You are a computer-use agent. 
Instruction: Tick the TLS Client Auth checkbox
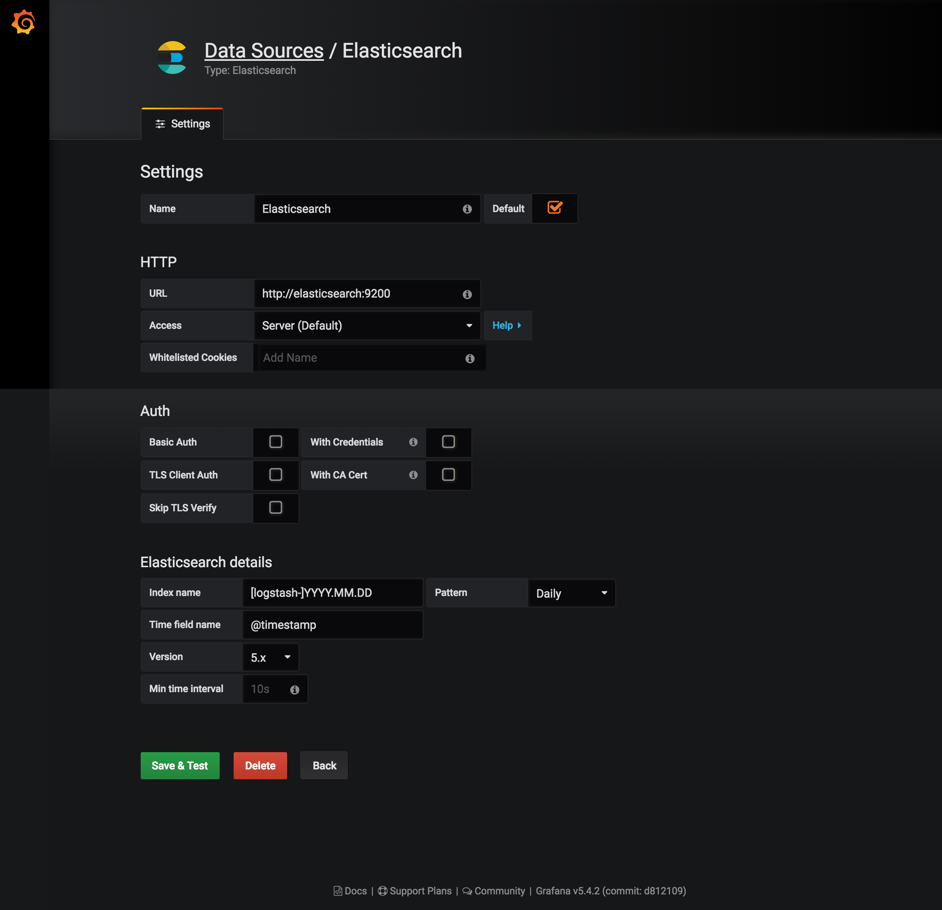pos(275,475)
